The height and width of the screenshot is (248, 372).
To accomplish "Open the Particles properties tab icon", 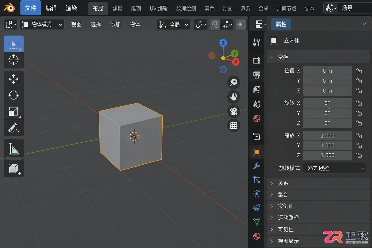I will pyautogui.click(x=257, y=180).
